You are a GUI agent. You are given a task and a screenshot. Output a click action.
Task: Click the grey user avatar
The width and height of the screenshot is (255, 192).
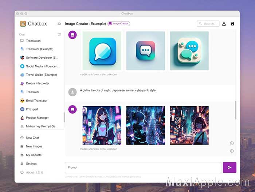72,92
